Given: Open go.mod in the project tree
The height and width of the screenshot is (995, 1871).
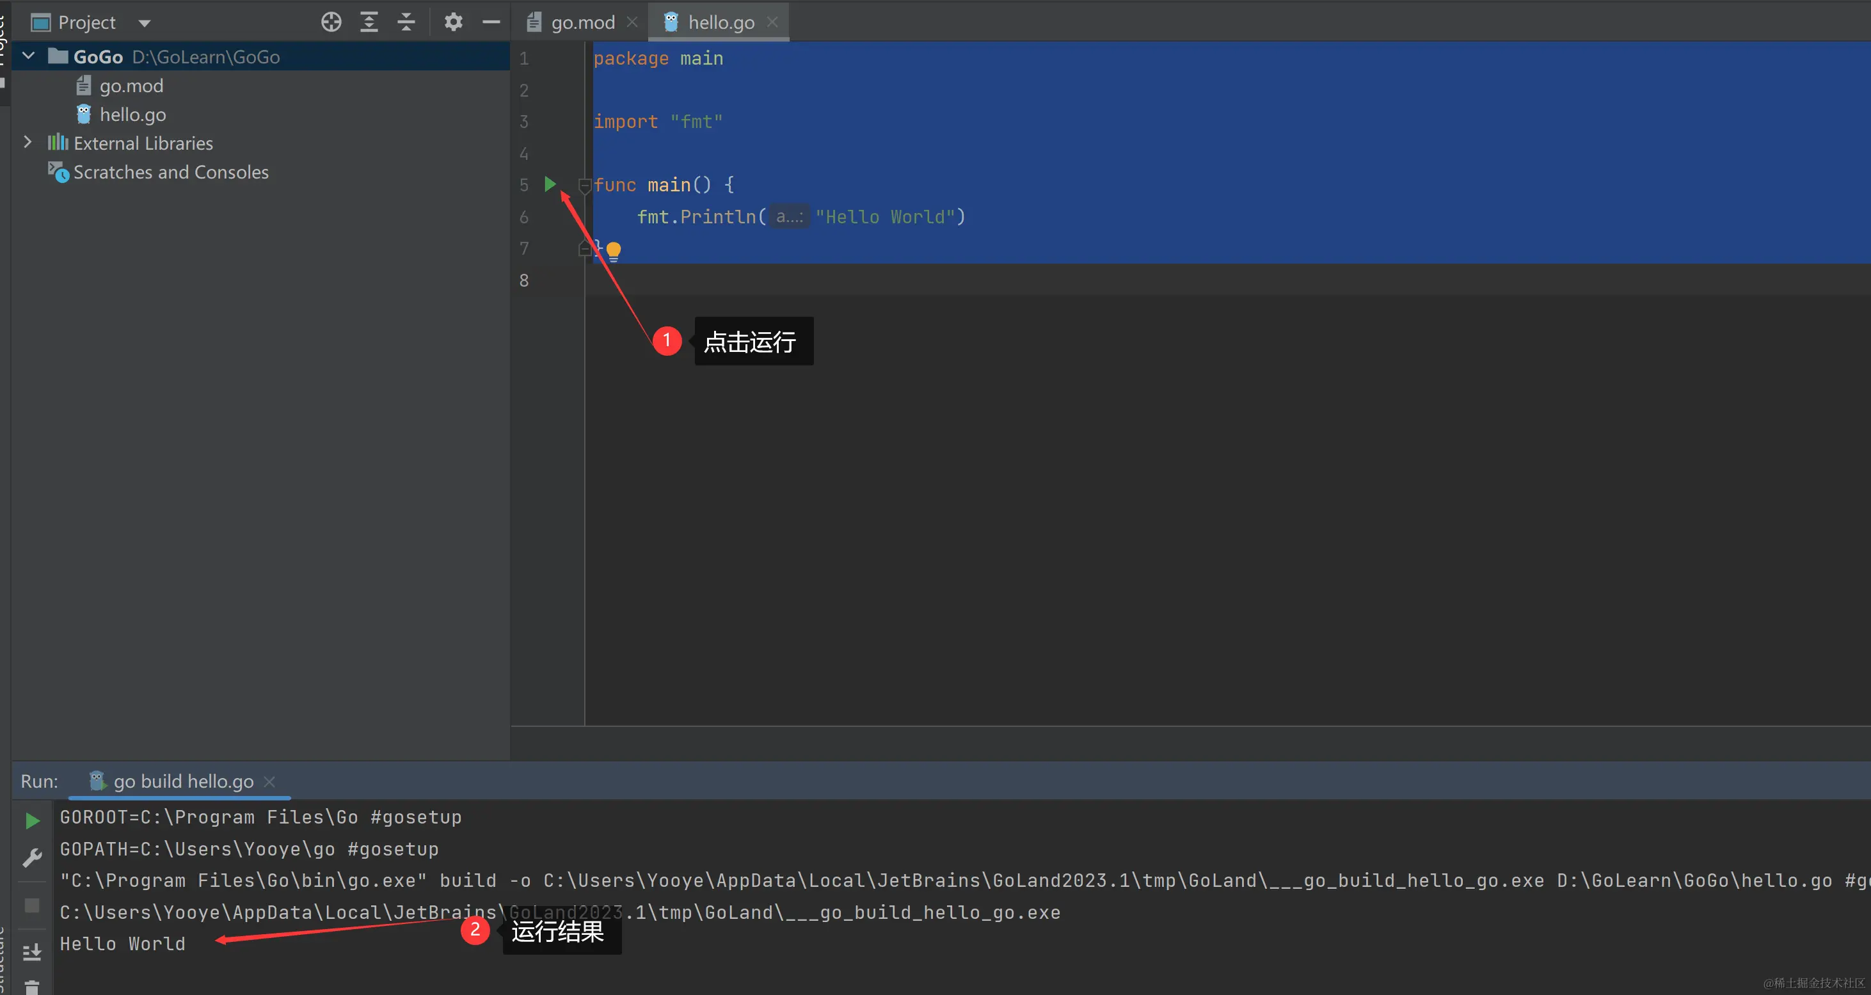Looking at the screenshot, I should (x=131, y=86).
